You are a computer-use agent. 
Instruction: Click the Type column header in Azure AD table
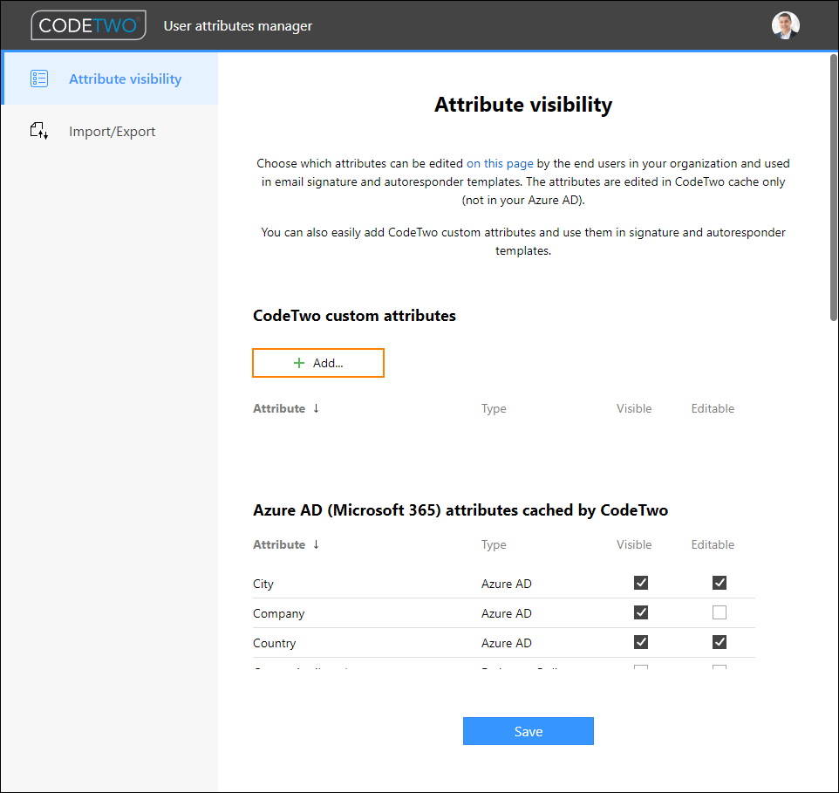coord(494,544)
